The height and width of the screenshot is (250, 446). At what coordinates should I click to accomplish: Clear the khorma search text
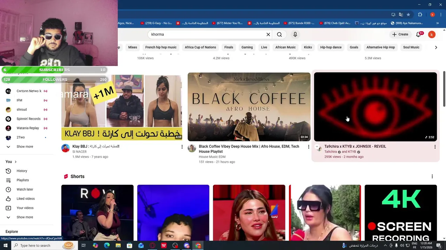[x=268, y=34]
